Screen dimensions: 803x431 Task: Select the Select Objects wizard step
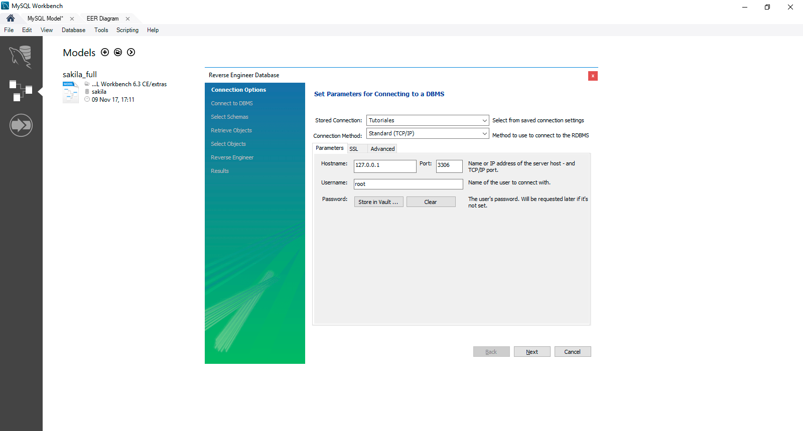point(228,144)
